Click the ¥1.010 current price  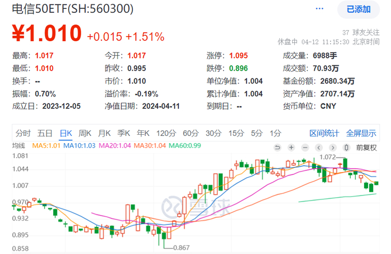tap(47, 33)
